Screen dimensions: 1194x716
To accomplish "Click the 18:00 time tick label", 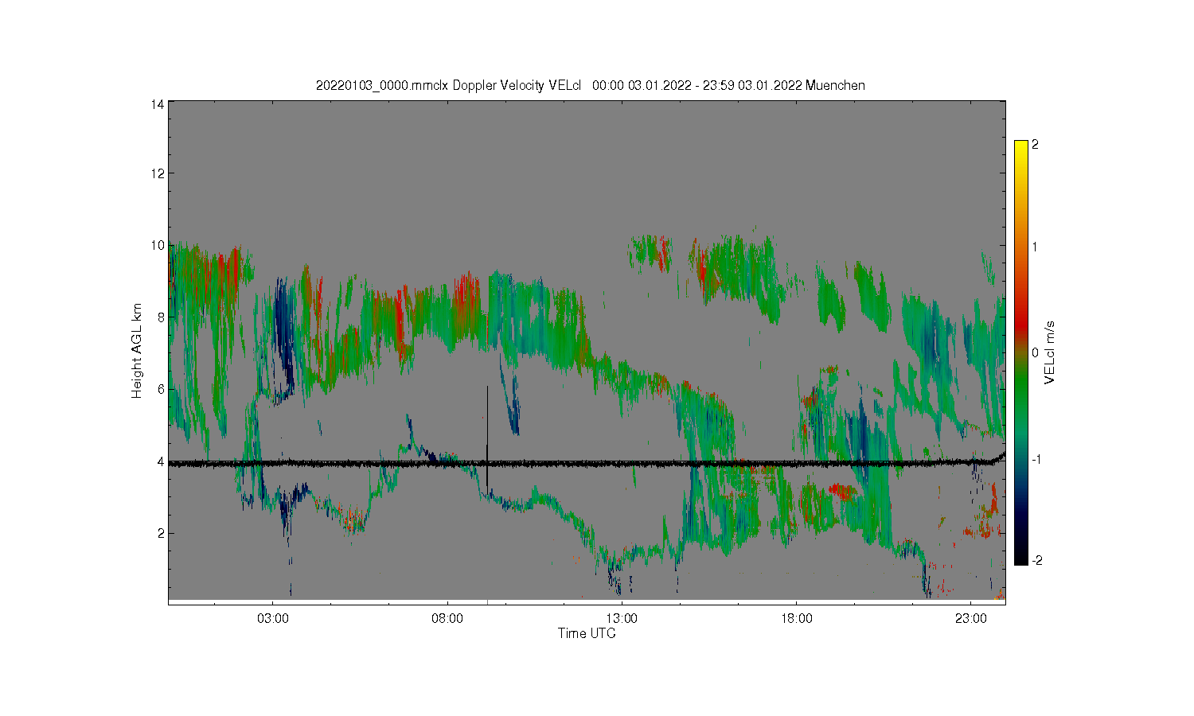I will coord(796,618).
